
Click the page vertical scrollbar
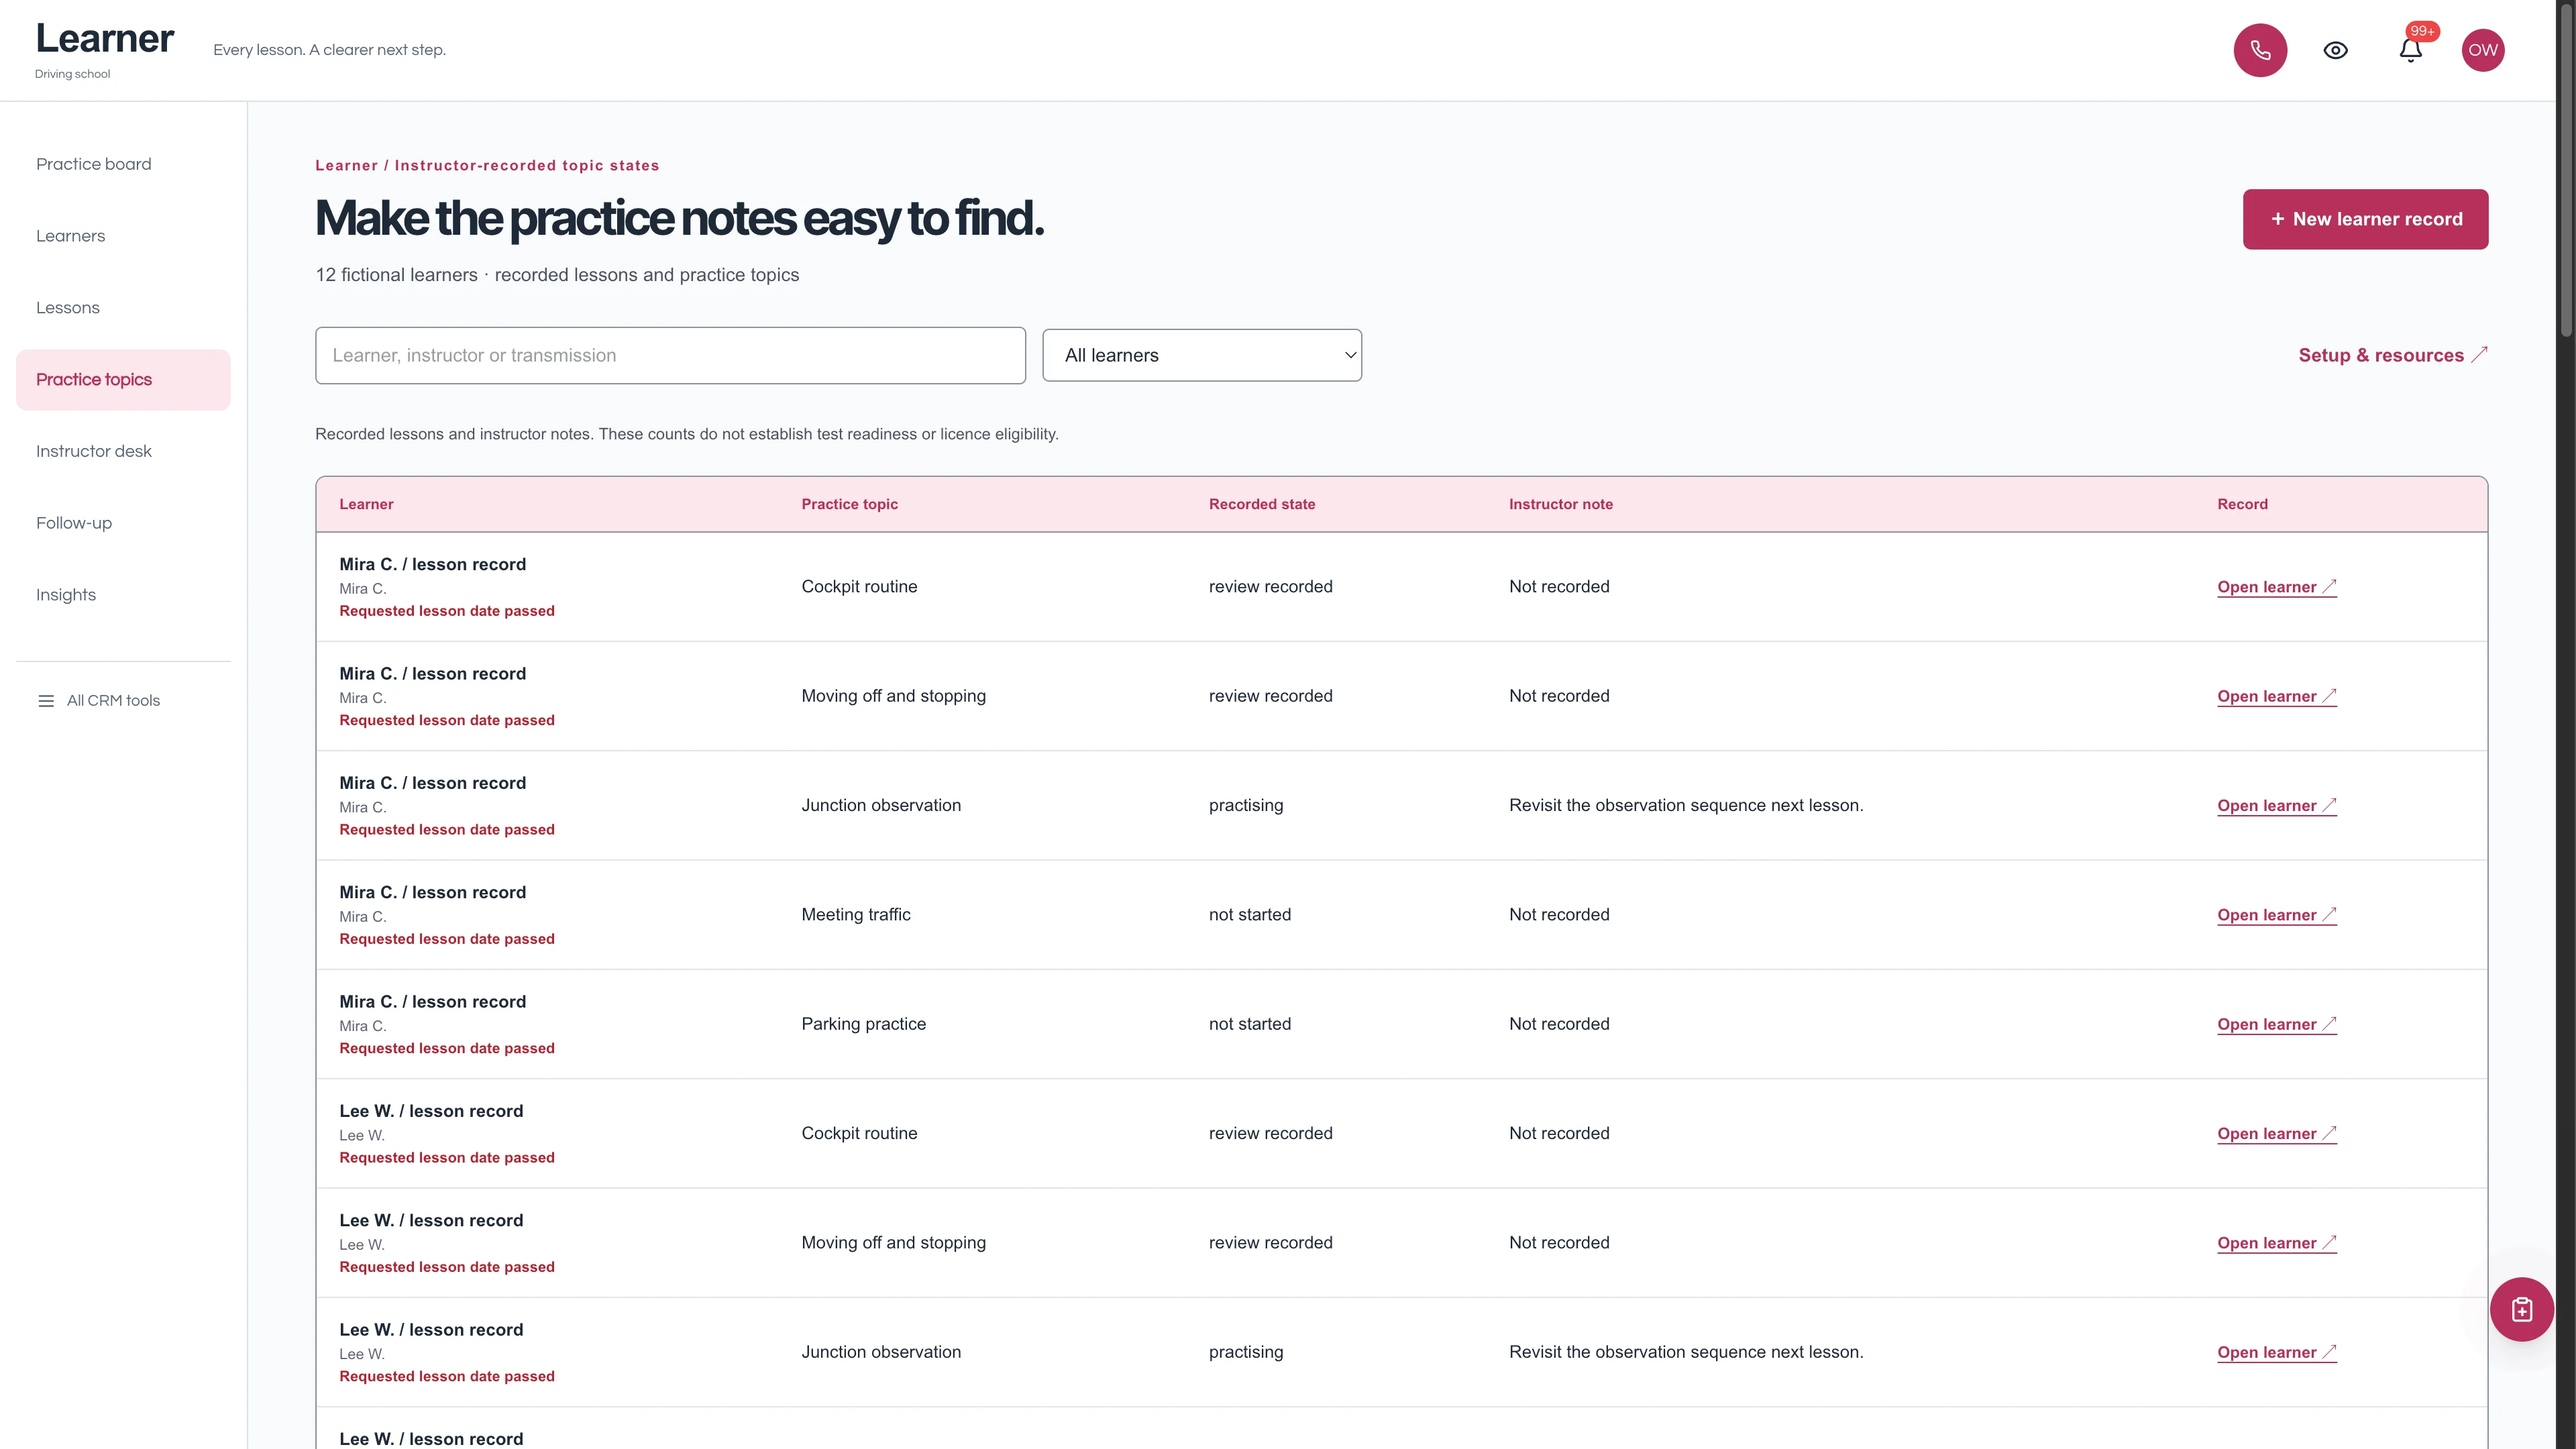click(2566, 170)
